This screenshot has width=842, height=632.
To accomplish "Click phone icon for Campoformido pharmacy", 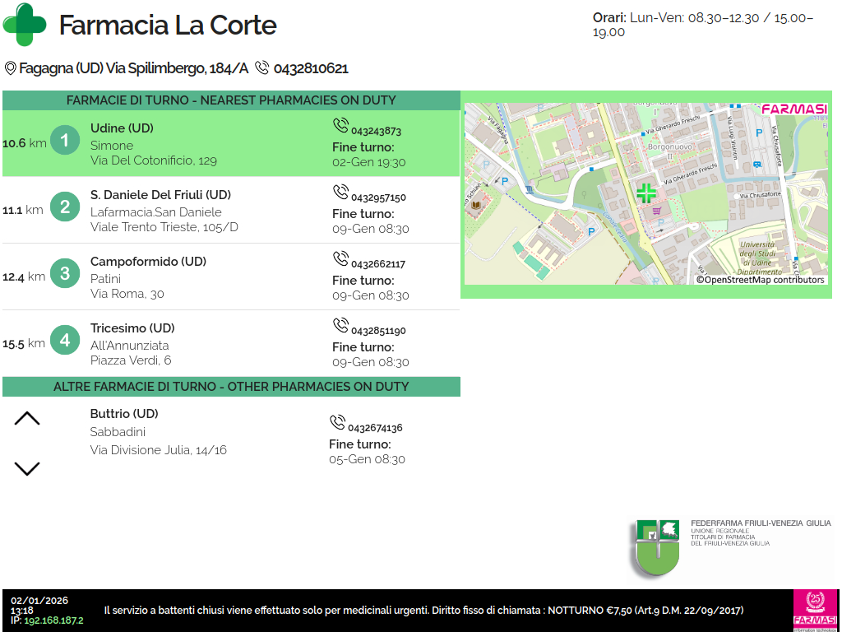I will click(x=340, y=259).
